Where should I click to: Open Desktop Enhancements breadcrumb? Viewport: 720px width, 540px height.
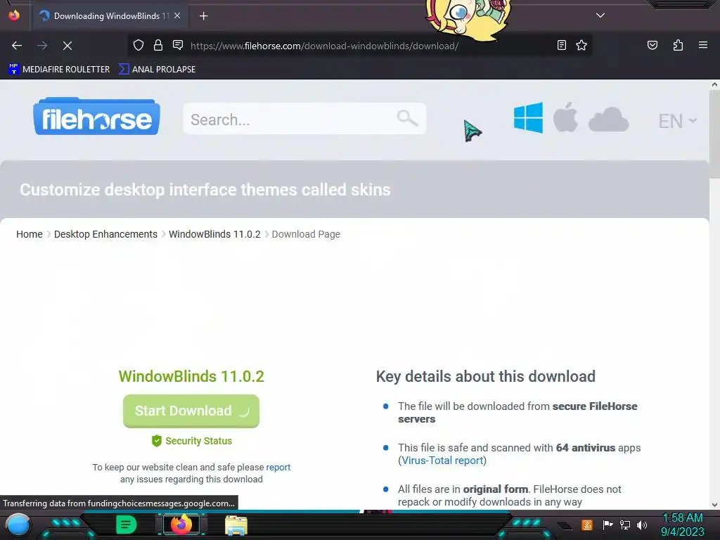(105, 234)
